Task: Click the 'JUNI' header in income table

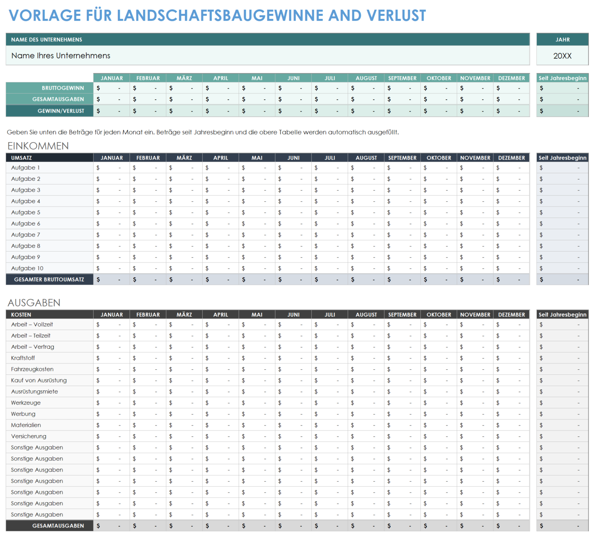Action: [294, 158]
